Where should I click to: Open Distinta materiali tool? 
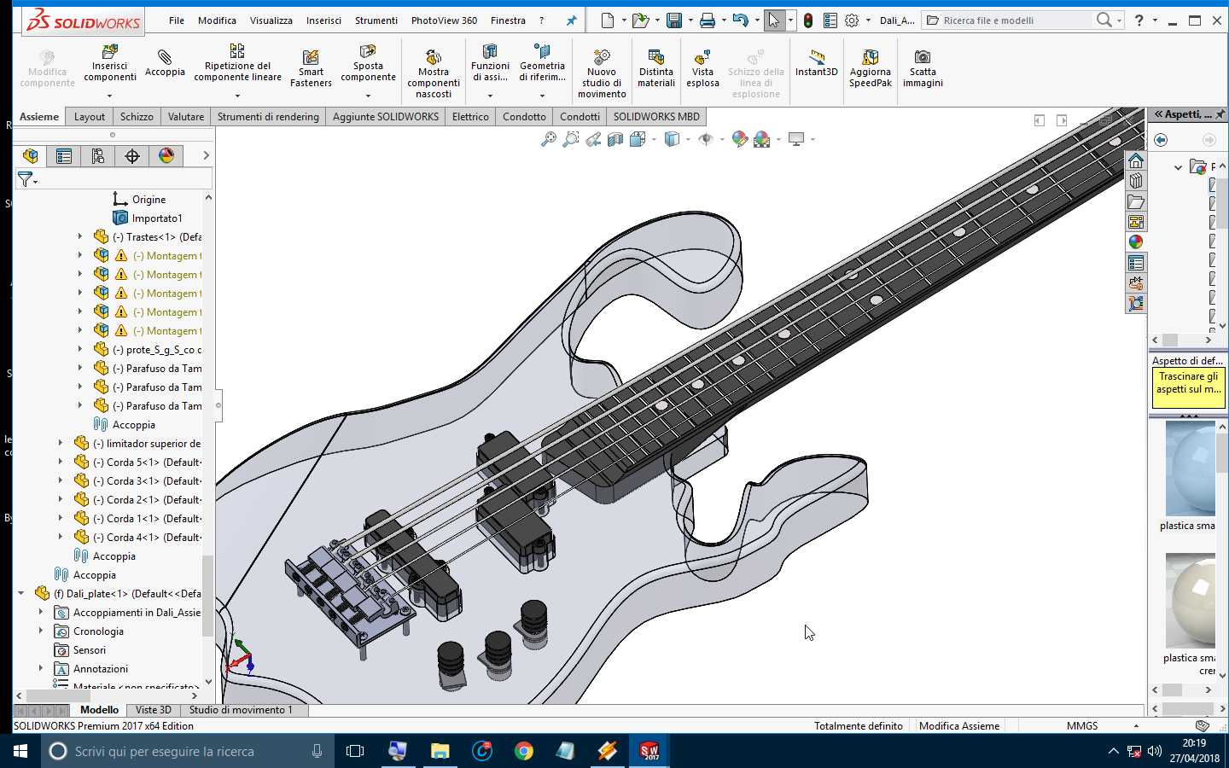pyautogui.click(x=656, y=68)
